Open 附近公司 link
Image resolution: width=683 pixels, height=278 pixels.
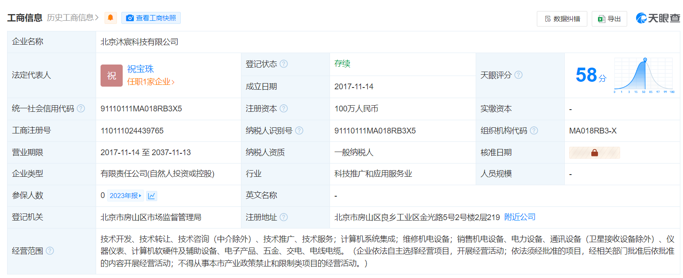click(520, 217)
